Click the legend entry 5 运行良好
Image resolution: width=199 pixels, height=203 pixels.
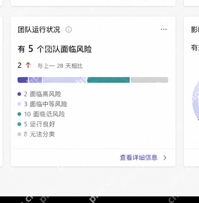36,124
